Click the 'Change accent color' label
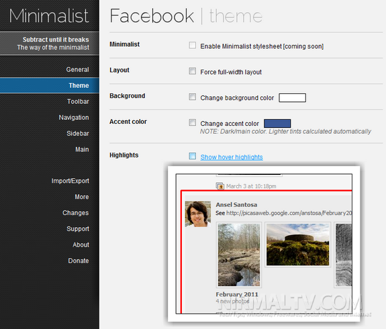The width and height of the screenshot is (386, 329). (230, 123)
